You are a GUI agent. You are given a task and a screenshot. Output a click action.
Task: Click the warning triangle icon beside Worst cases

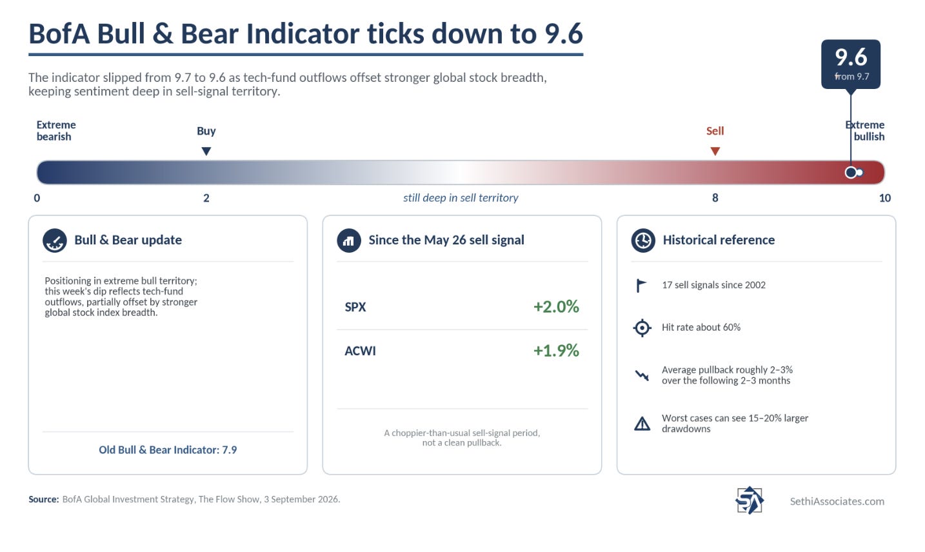point(642,424)
